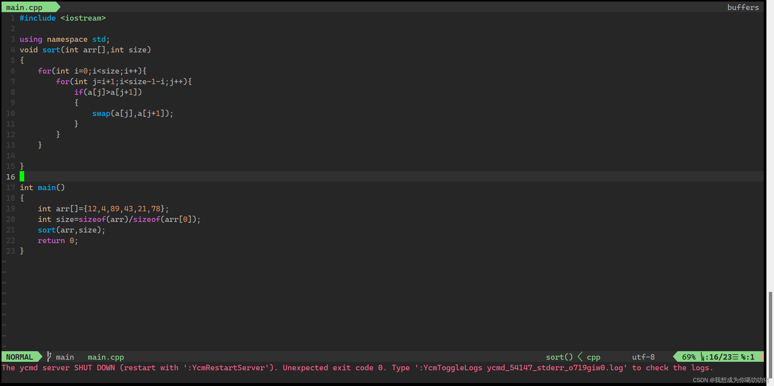Click the 'buffers' label in tabline
This screenshot has width=774, height=386.
click(743, 7)
